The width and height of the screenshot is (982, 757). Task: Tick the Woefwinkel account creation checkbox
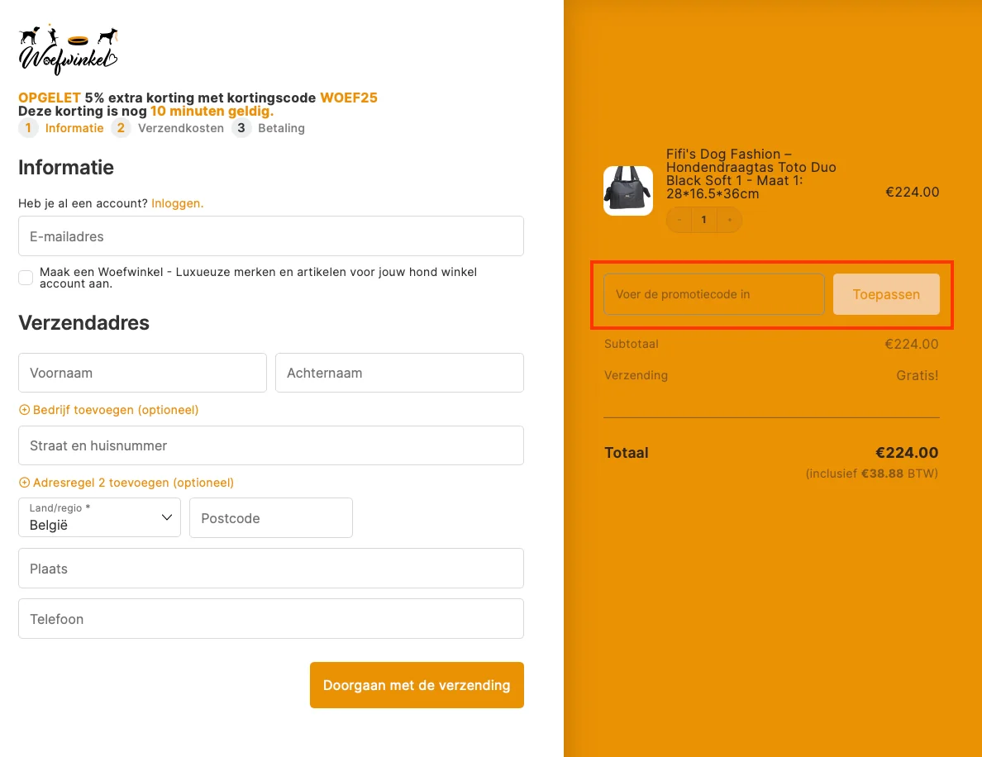pos(26,278)
